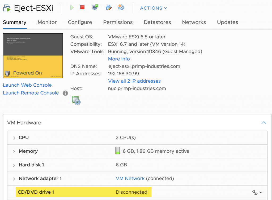Expand the CPU hardware row
The image size is (272, 200).
14,138
